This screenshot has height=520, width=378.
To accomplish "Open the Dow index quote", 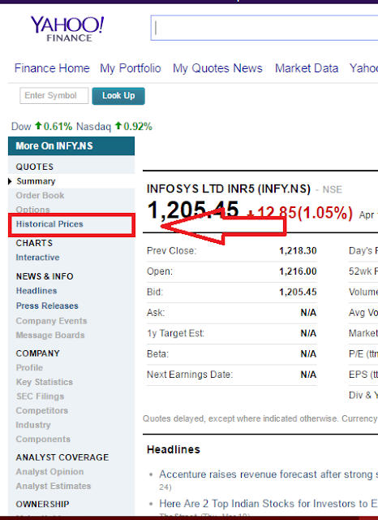I will coord(21,127).
